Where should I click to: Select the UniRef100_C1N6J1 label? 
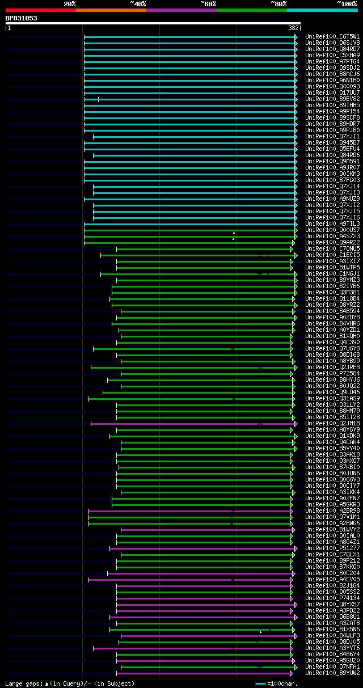pyautogui.click(x=332, y=273)
